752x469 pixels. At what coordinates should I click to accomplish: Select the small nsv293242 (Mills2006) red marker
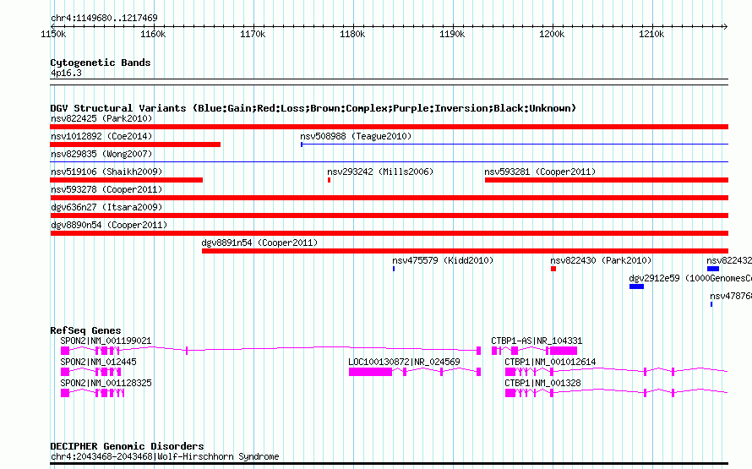329,180
